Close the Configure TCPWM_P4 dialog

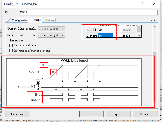click(x=154, y=4)
